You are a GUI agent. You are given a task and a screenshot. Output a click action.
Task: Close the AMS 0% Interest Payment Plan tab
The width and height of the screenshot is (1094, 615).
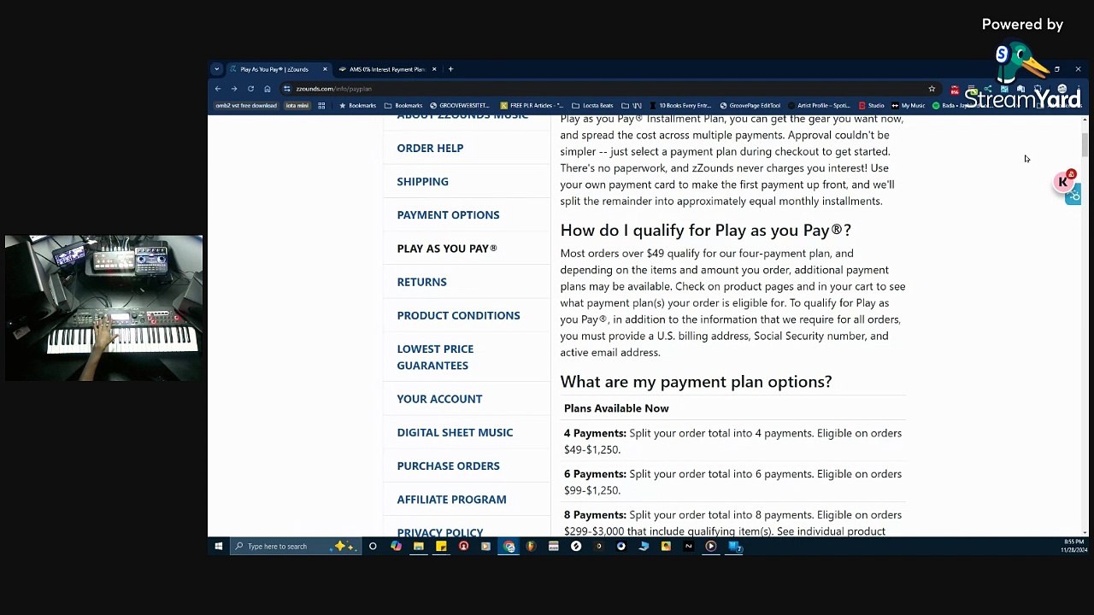click(434, 69)
